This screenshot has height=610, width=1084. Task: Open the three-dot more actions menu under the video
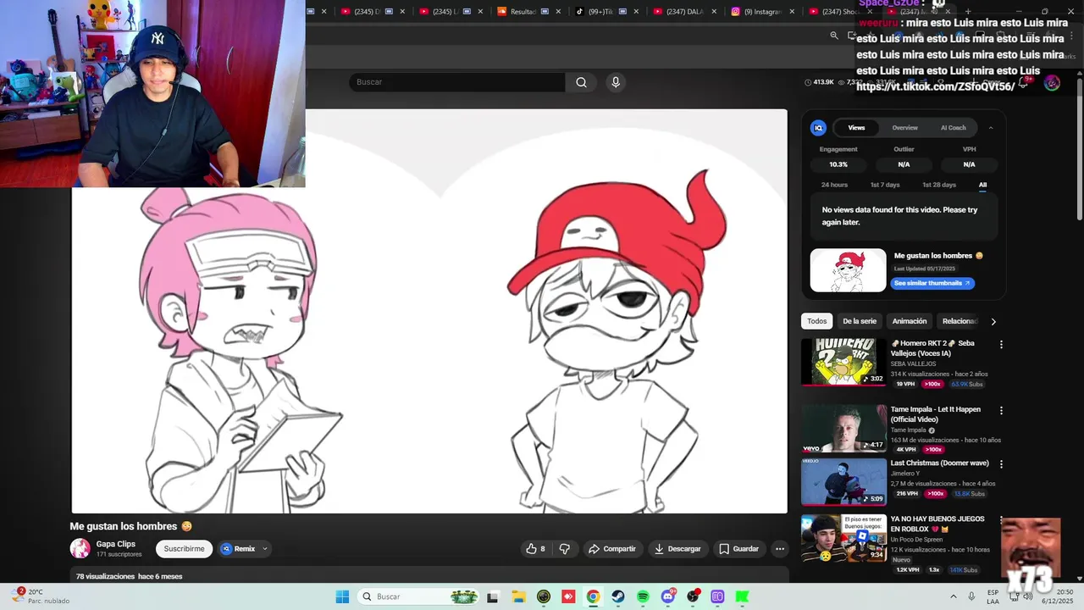(x=780, y=549)
